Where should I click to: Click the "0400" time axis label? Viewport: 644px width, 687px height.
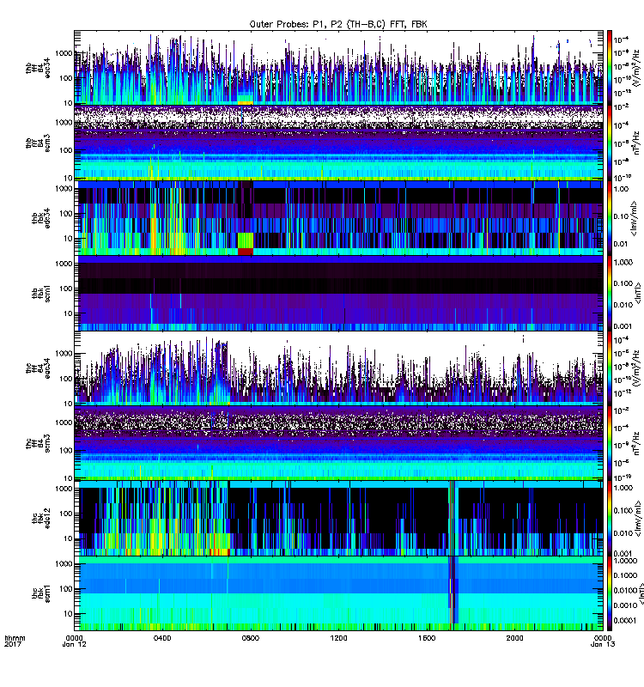coord(162,638)
